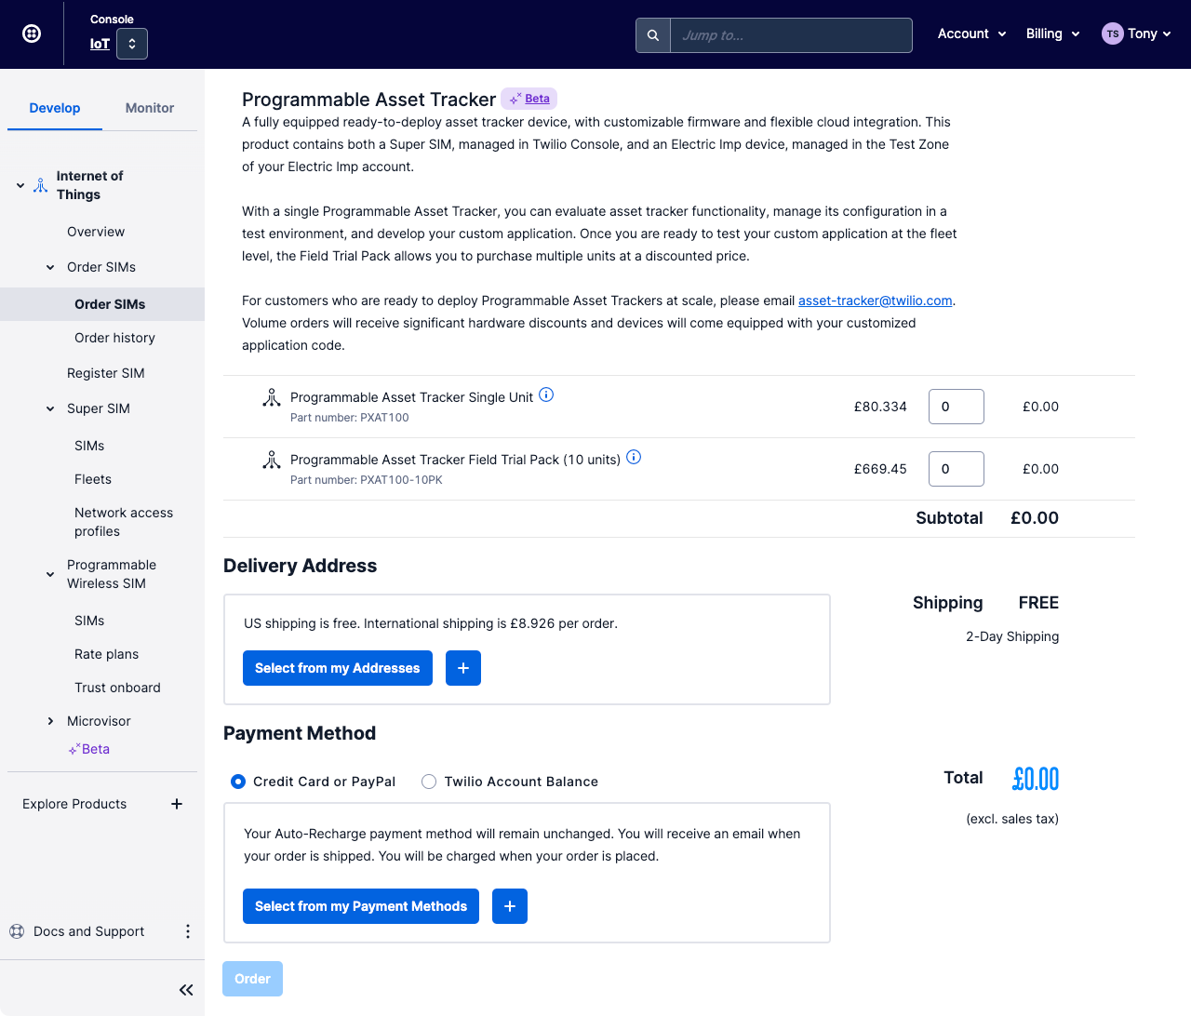Open Rate plans page
Screen dimensions: 1191x1016
point(106,654)
